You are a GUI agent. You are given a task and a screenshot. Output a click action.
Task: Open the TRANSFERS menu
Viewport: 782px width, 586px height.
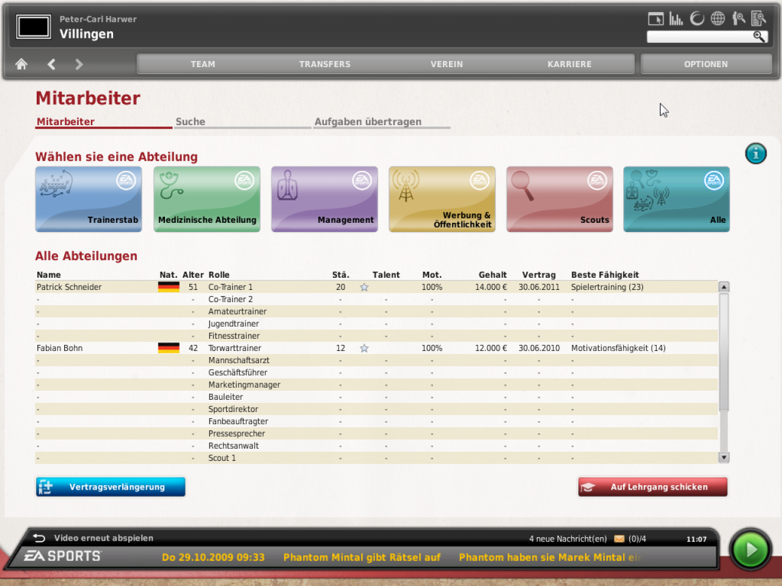pos(325,64)
